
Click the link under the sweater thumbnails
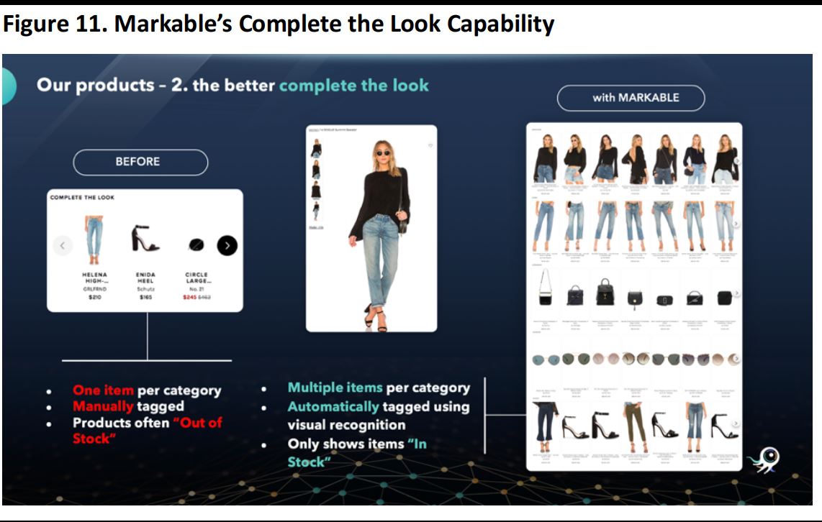[x=315, y=227]
